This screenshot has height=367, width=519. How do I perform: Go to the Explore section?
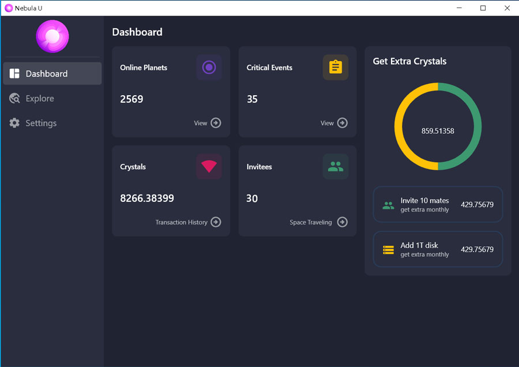click(x=39, y=99)
